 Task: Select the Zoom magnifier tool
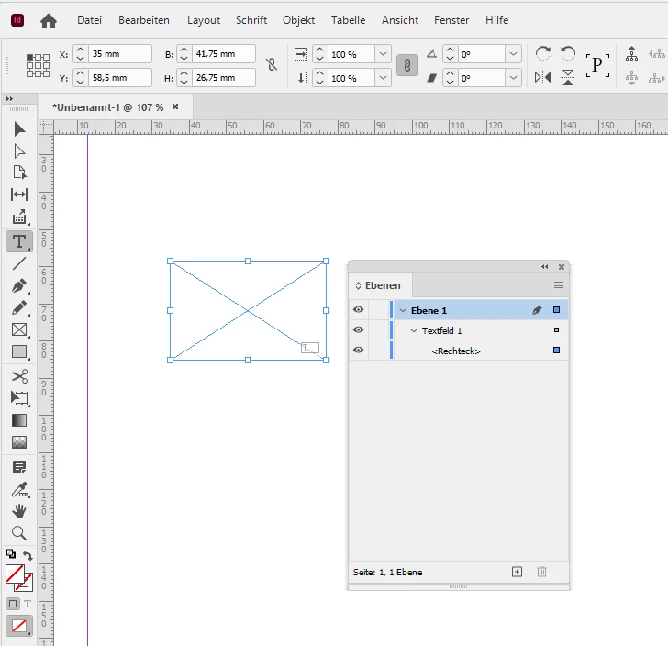point(19,533)
